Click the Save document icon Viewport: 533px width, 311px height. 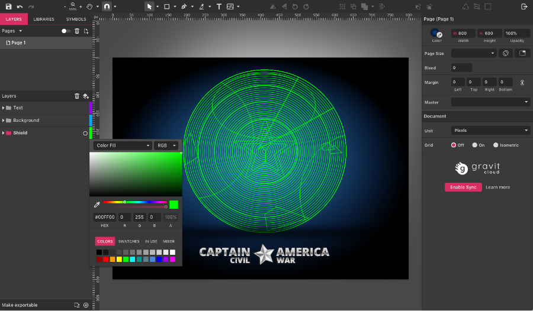(x=8, y=7)
